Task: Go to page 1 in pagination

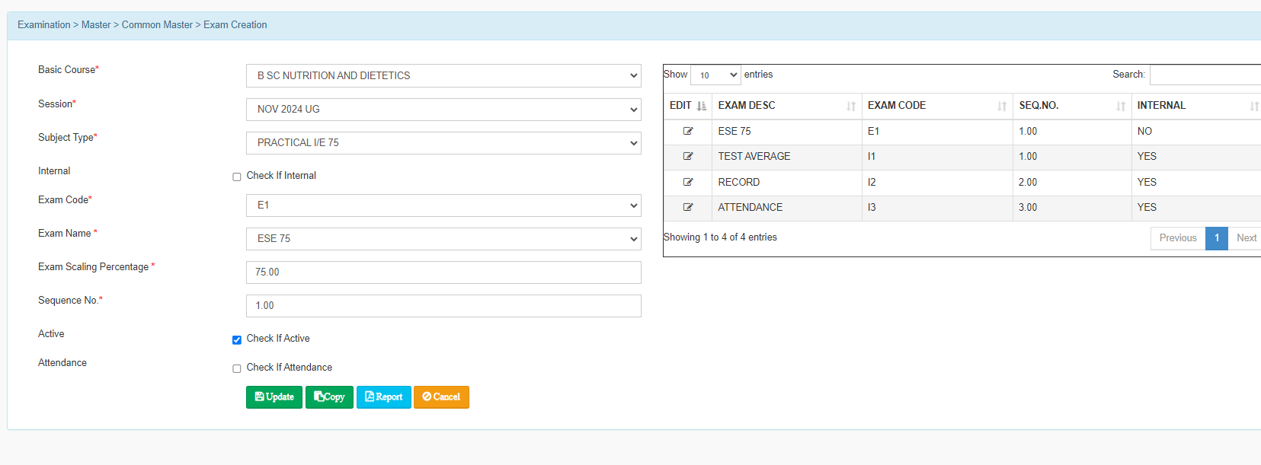Action: [x=1216, y=238]
